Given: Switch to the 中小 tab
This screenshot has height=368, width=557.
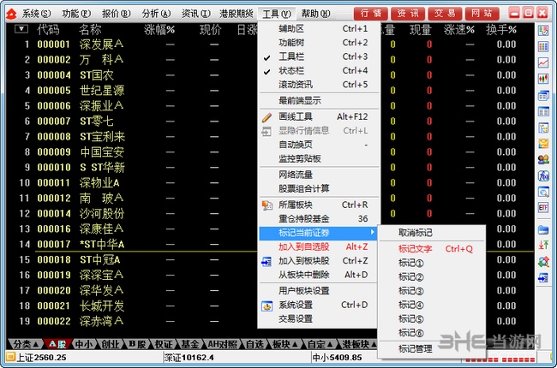Looking at the screenshot, I should (x=83, y=344).
